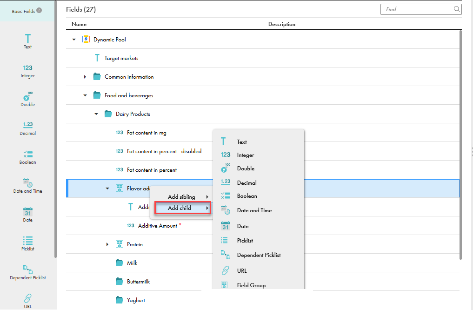Collapse the Flavor field group node
Image resolution: width=473 pixels, height=310 pixels.
[x=107, y=189]
